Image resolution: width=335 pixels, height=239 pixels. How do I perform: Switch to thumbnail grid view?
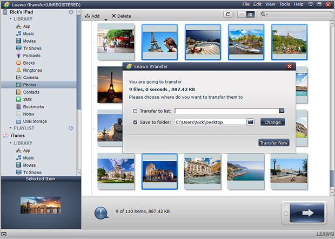click(x=250, y=15)
